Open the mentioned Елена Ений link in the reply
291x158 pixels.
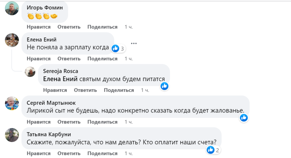coord(60,79)
